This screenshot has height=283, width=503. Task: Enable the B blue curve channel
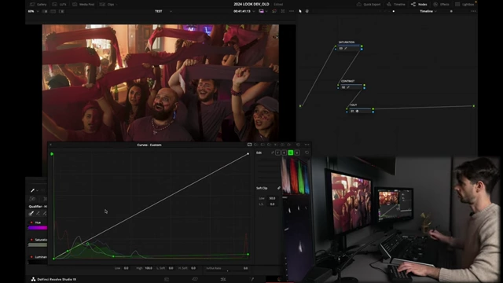point(297,153)
